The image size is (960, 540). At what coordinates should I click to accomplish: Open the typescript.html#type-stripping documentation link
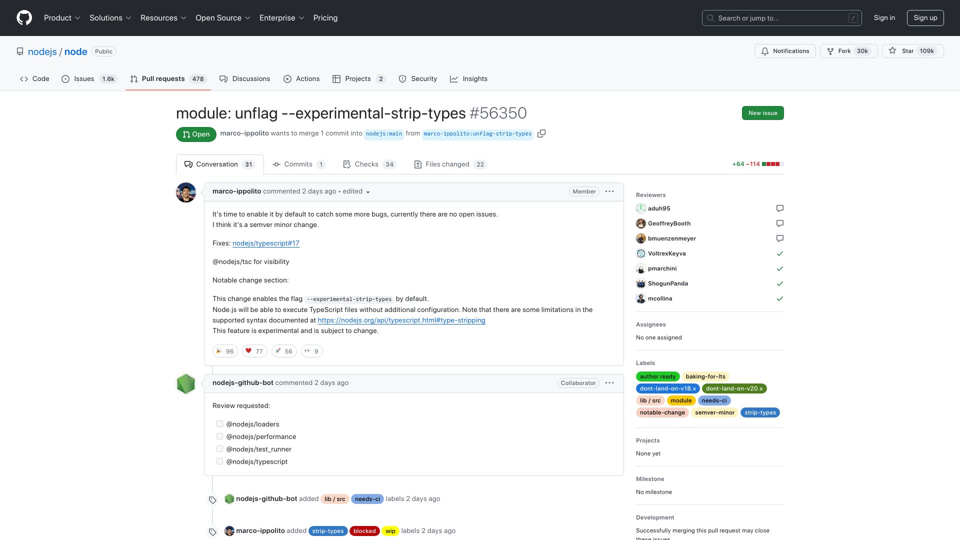(x=401, y=320)
